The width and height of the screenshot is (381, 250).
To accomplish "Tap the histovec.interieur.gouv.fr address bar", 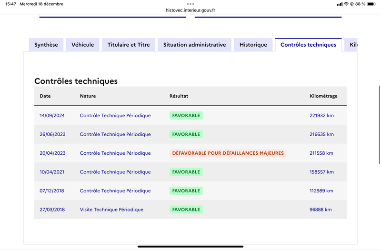I will [x=190, y=10].
